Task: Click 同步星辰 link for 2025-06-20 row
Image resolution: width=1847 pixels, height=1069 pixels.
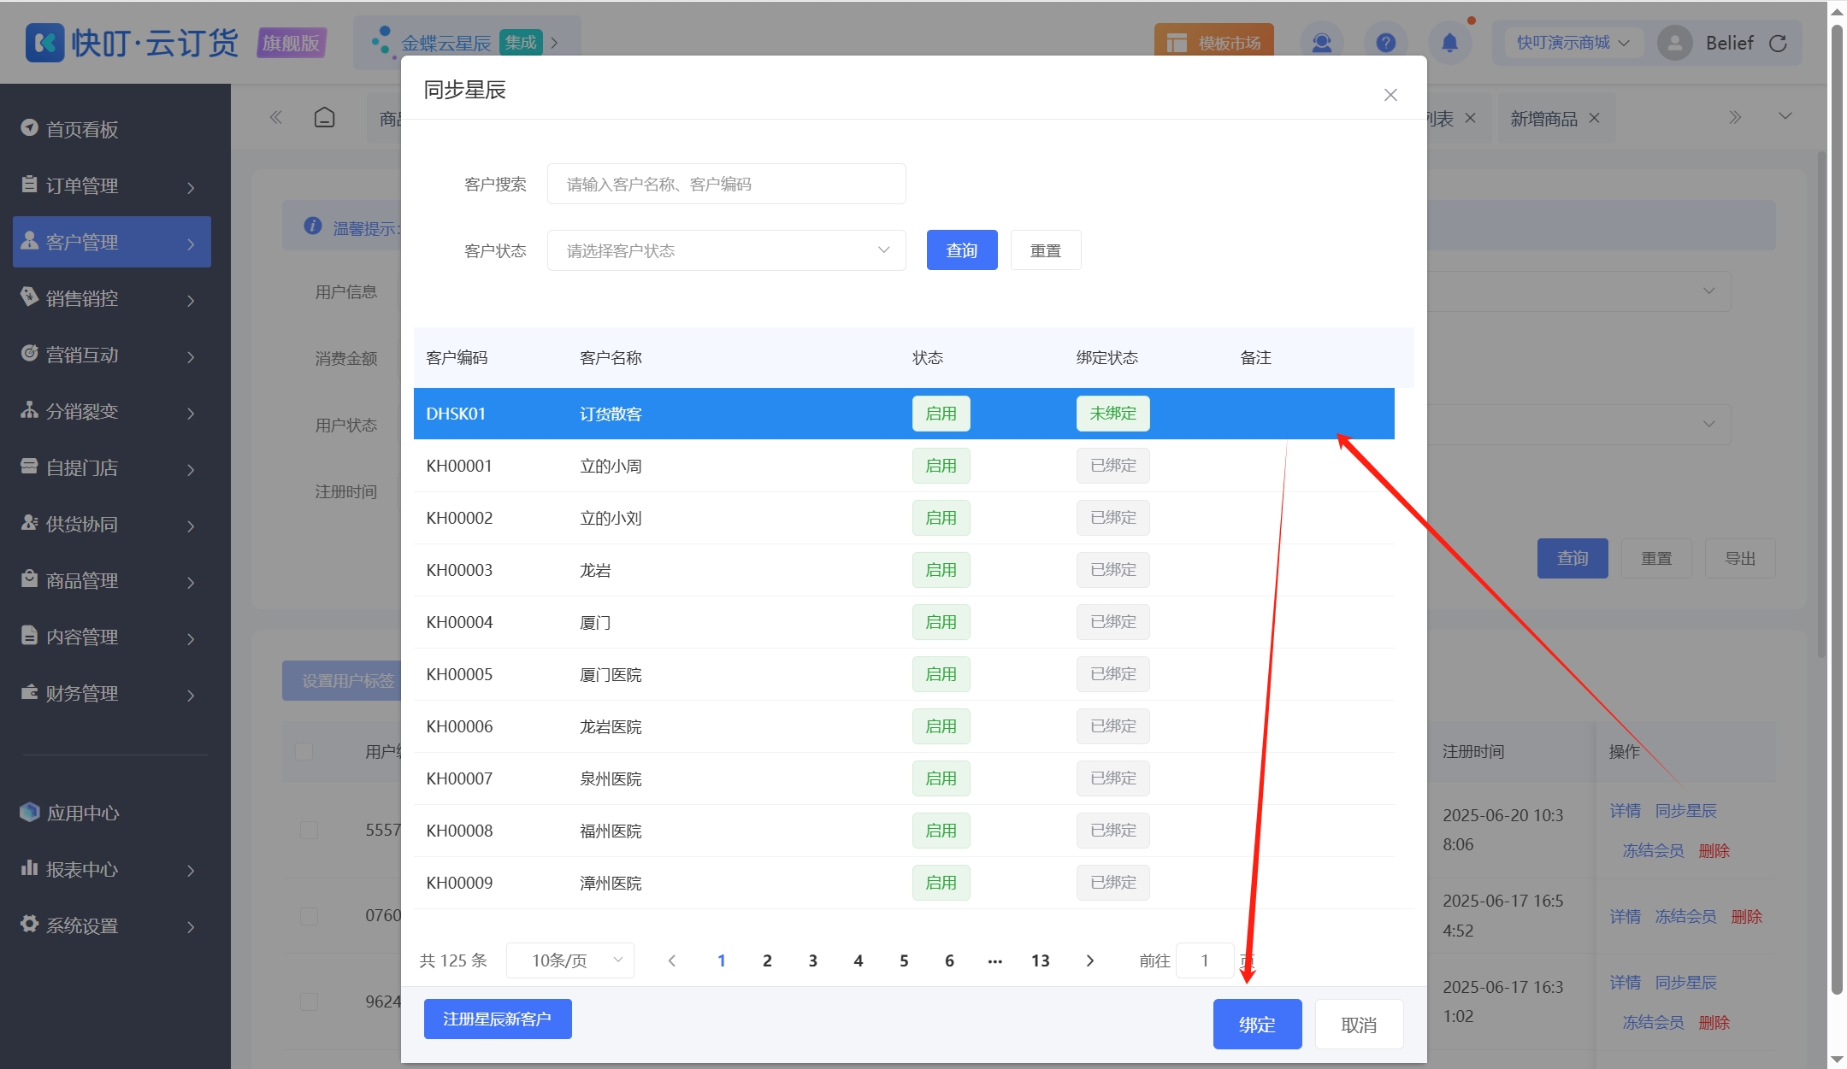Action: pyautogui.click(x=1685, y=811)
